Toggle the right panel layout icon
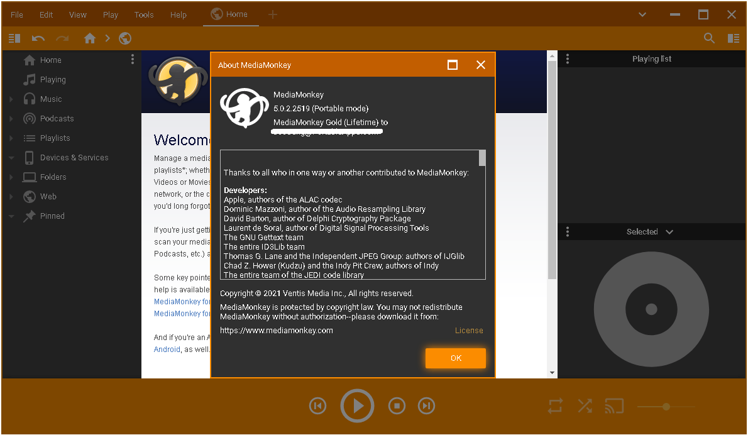Viewport: 748px width, 435px height. [x=734, y=38]
